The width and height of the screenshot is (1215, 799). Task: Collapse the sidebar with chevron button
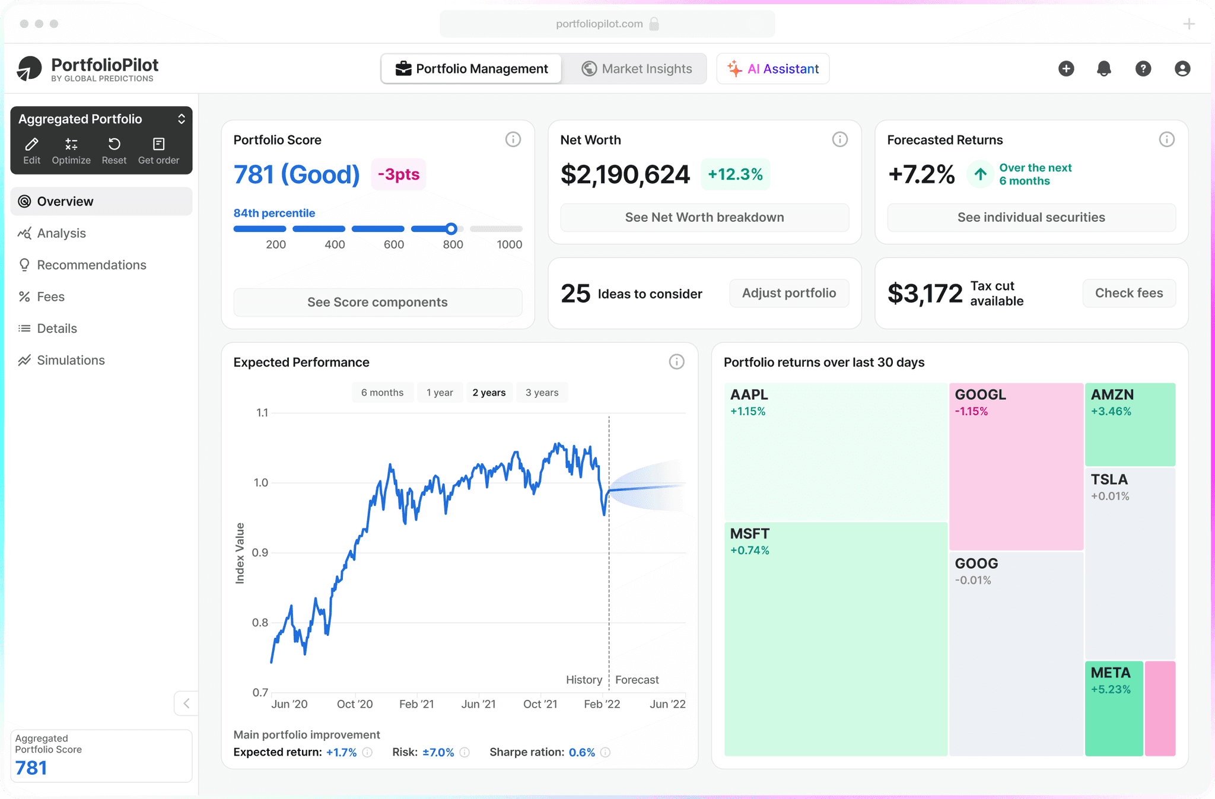(x=186, y=703)
